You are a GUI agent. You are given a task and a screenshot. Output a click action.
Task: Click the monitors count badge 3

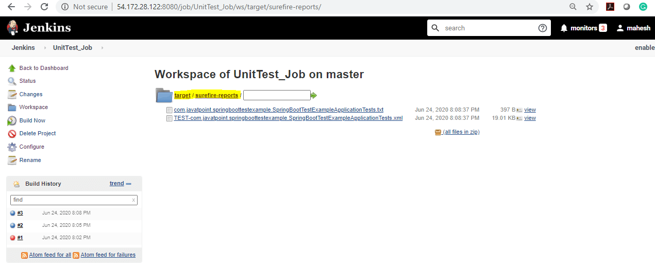point(603,28)
